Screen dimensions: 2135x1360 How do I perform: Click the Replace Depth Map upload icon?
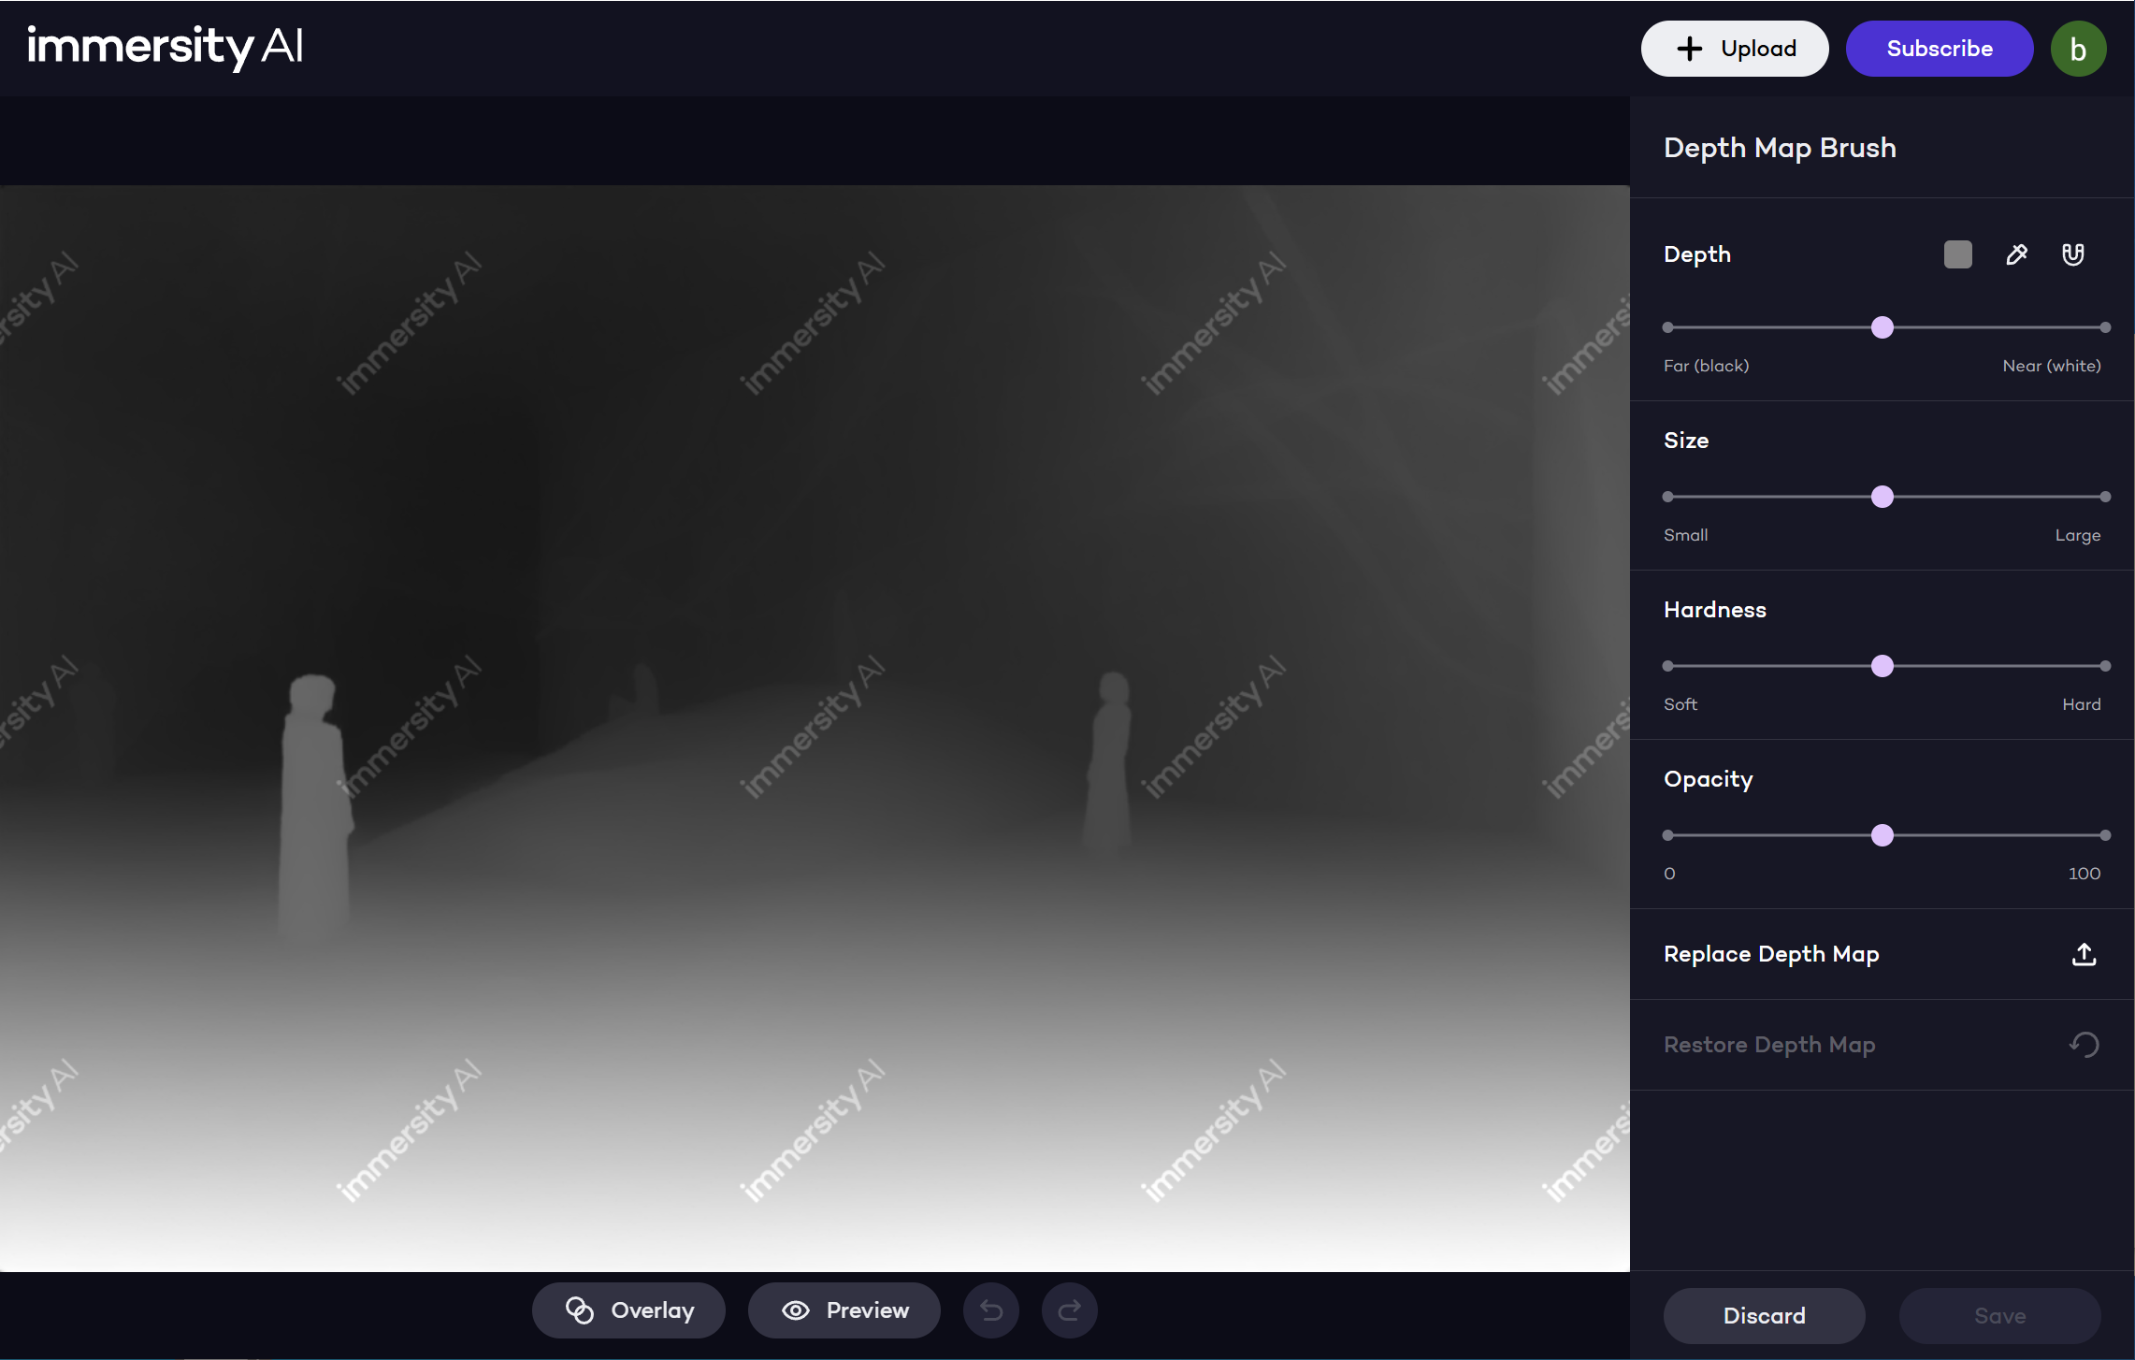[2084, 954]
